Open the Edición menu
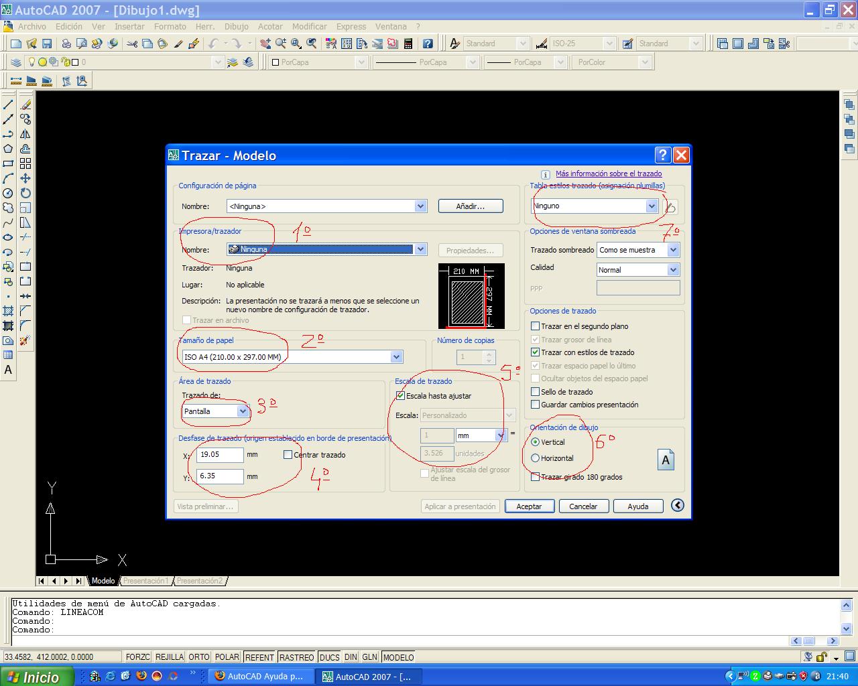 (x=69, y=27)
